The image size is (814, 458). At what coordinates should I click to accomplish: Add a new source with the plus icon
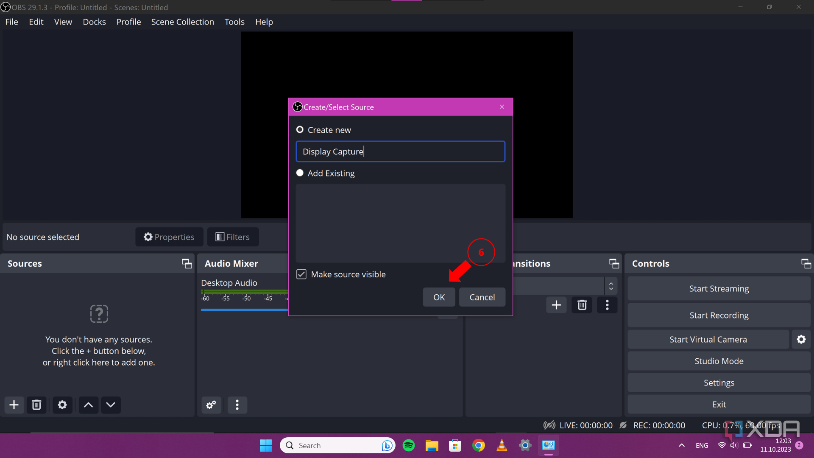pos(14,405)
